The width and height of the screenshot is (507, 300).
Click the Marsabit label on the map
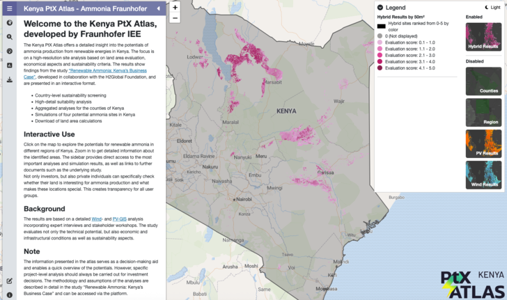coord(273,82)
